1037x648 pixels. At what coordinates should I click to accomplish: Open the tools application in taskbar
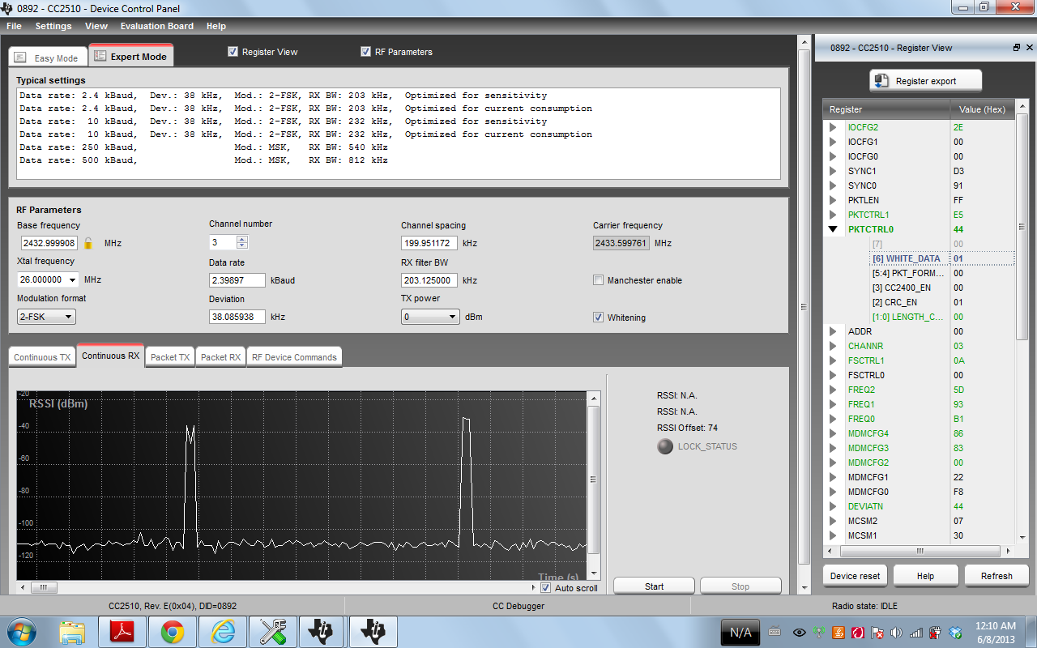click(x=272, y=632)
